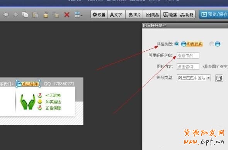Click the paste clipboard icon
This screenshot has width=228, height=150.
(35, 15)
